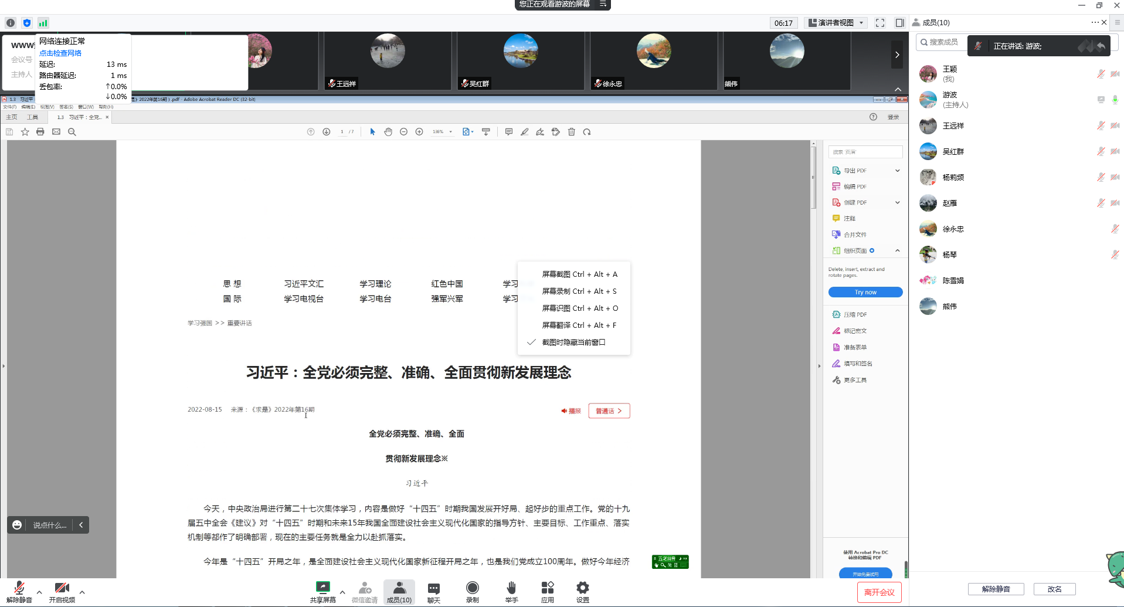Open the 演讲者视图 view dropdown
This screenshot has width=1124, height=607.
pos(836,23)
